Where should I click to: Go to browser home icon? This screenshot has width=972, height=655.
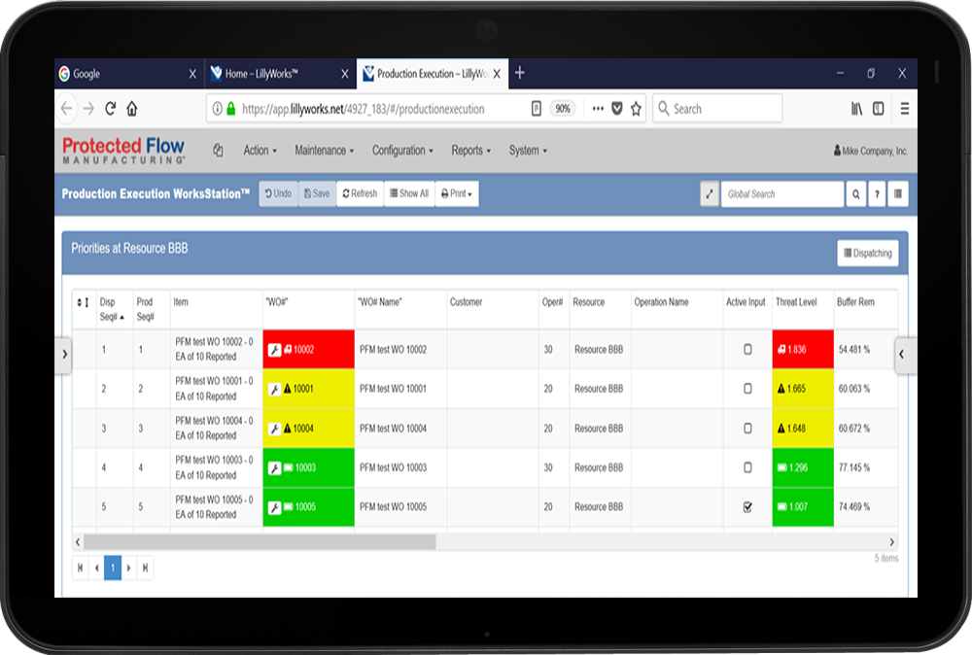point(132,109)
